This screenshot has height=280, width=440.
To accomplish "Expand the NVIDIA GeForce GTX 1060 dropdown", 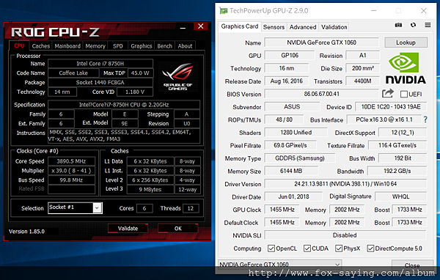I will click(337, 265).
